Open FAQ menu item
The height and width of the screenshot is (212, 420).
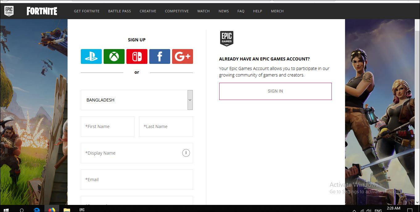pyautogui.click(x=241, y=11)
